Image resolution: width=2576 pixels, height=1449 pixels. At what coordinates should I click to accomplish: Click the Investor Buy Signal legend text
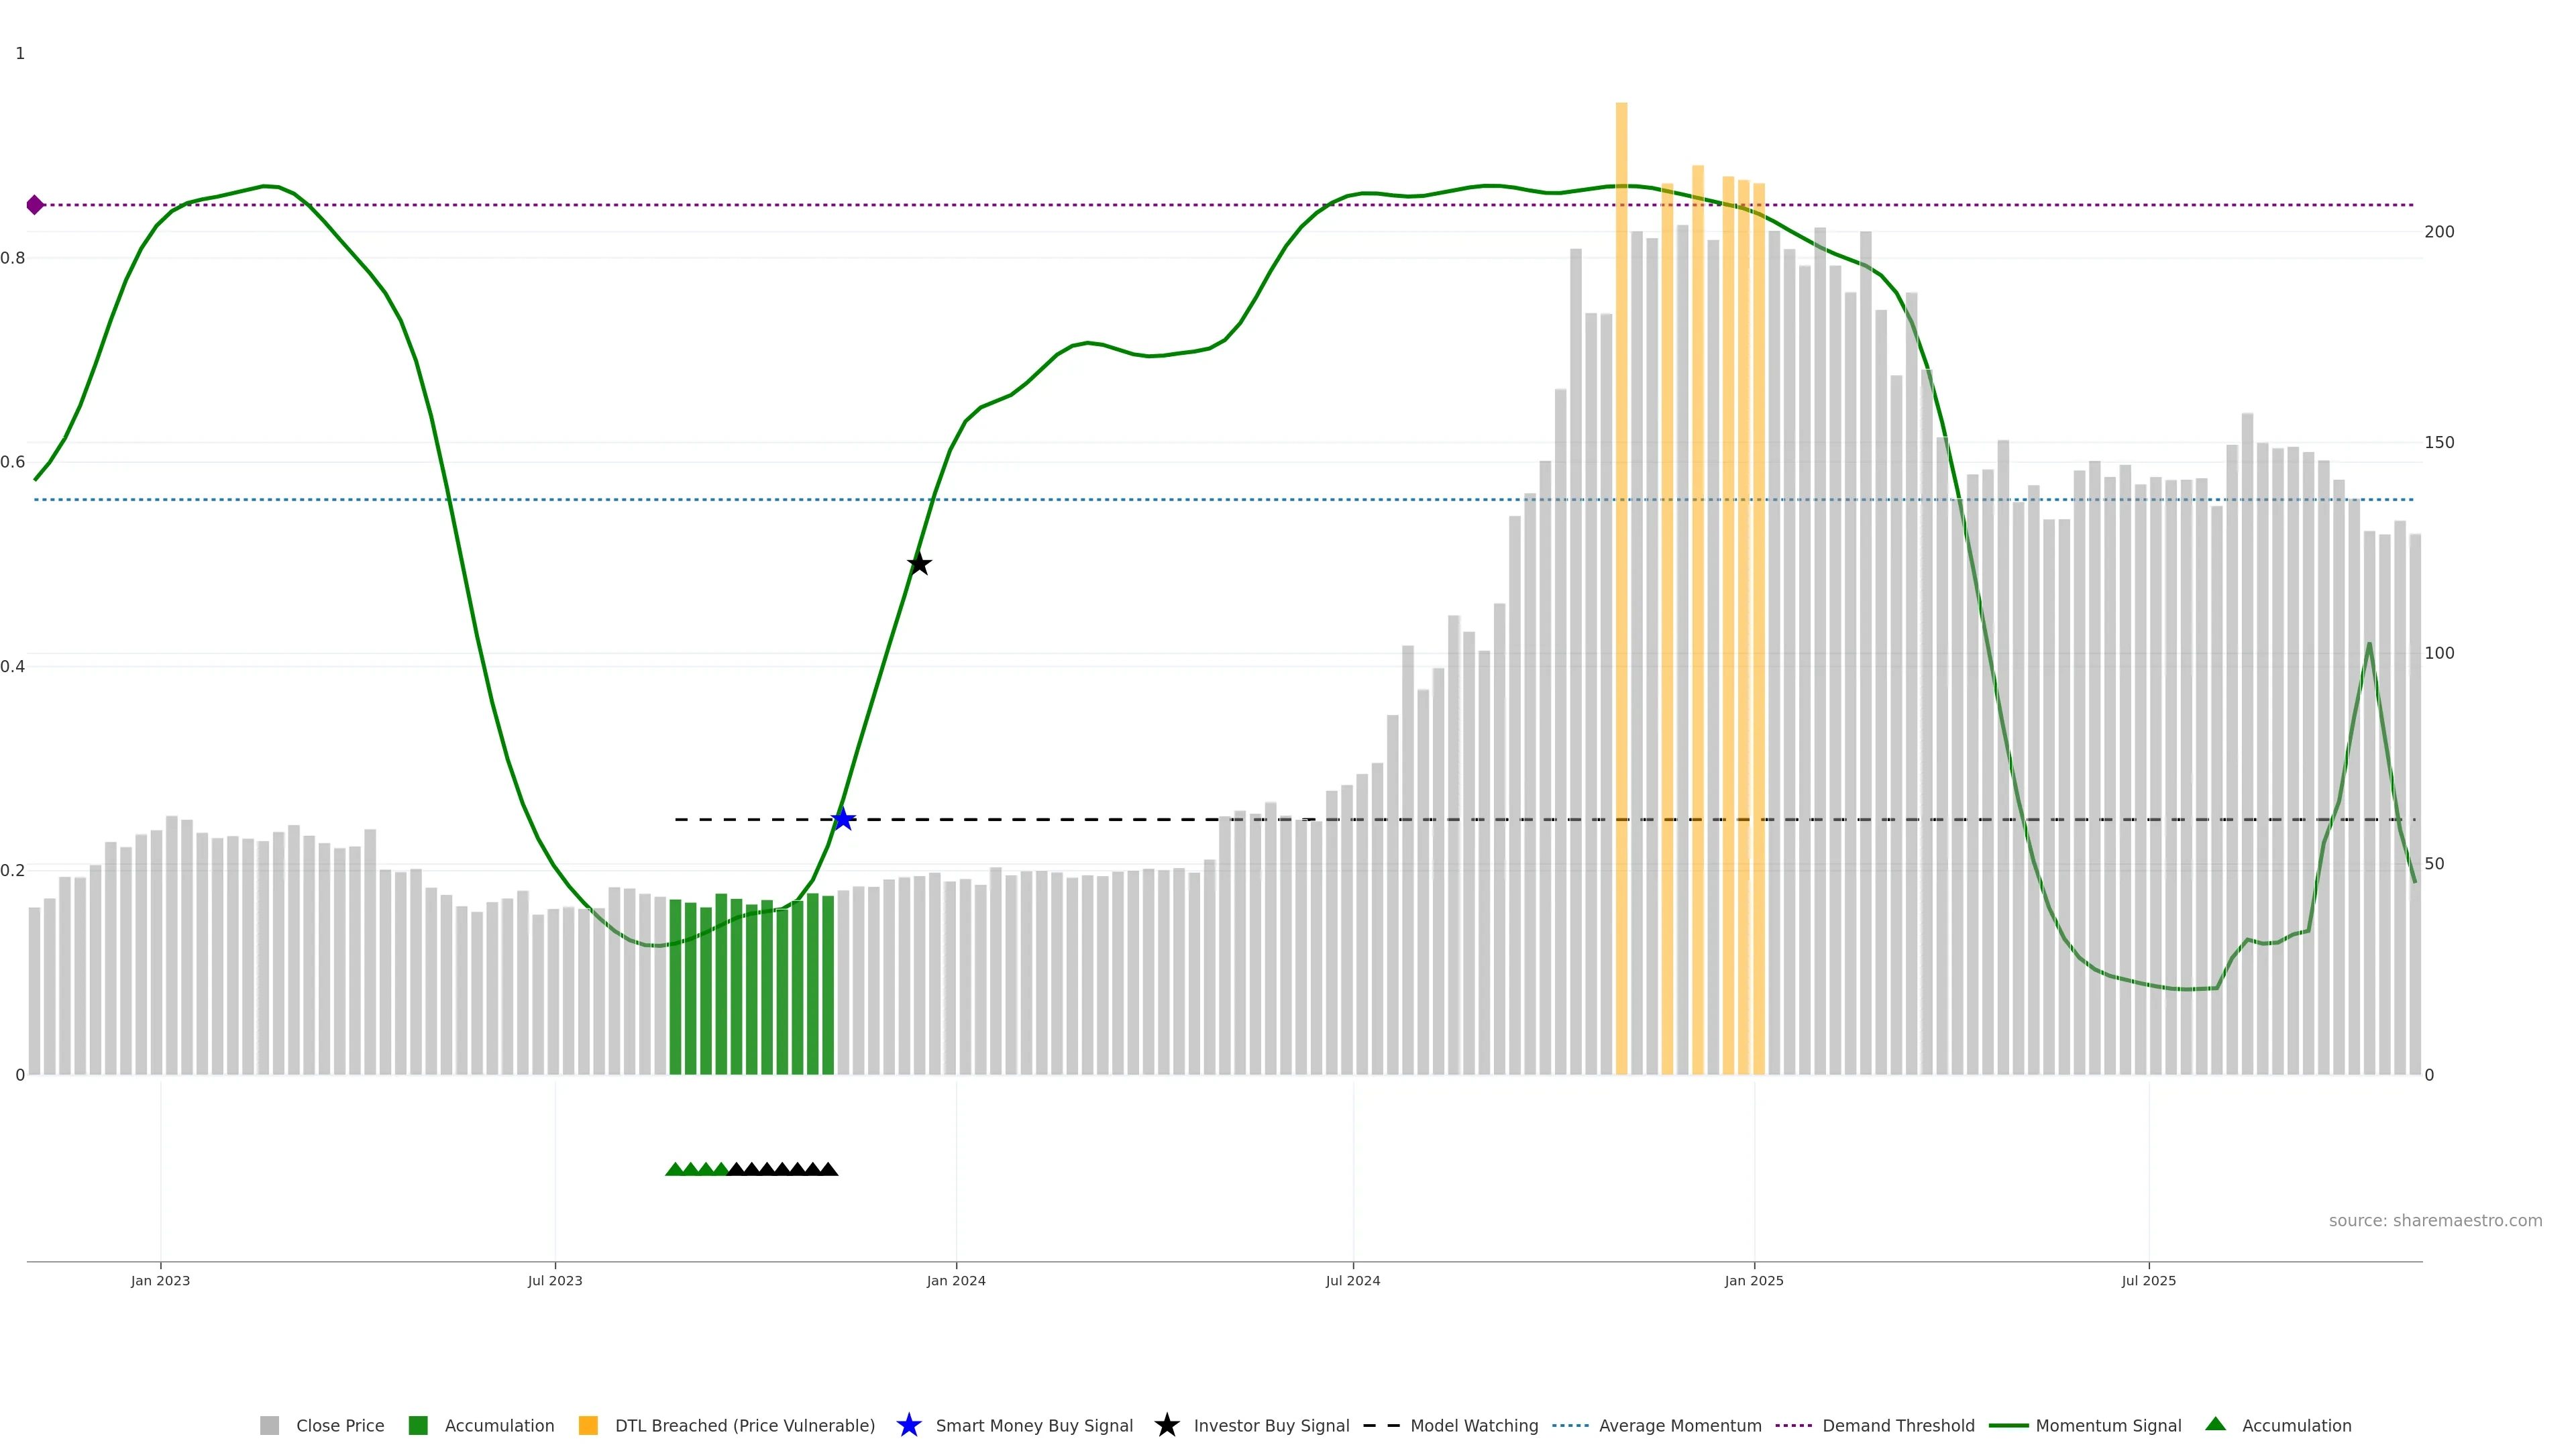coord(1271,1425)
